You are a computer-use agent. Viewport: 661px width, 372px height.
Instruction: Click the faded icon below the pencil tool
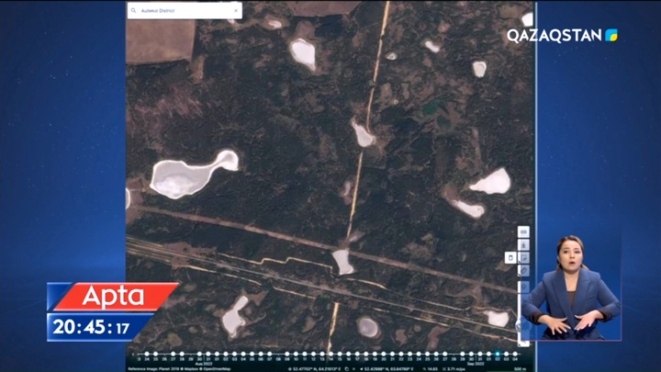pos(523,286)
